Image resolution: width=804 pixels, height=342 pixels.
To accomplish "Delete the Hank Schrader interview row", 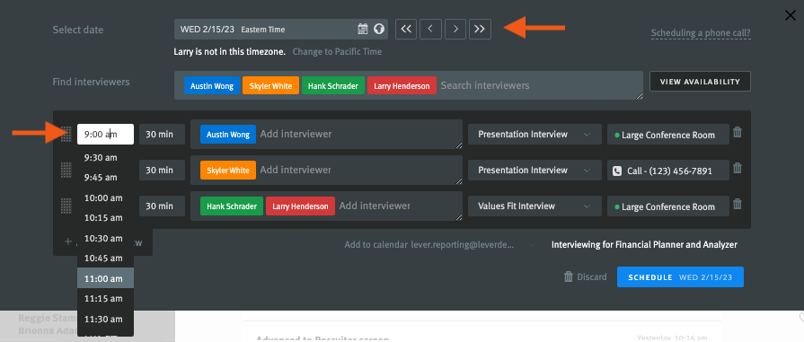I will pos(738,204).
